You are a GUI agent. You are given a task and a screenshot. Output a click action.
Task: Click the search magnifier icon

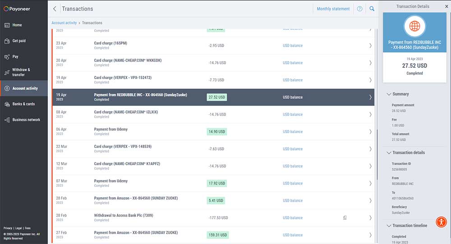[372, 9]
